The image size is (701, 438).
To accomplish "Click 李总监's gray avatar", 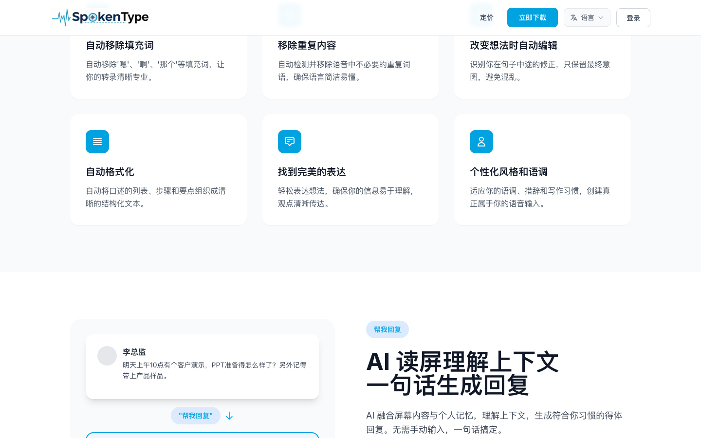I will coord(107,356).
